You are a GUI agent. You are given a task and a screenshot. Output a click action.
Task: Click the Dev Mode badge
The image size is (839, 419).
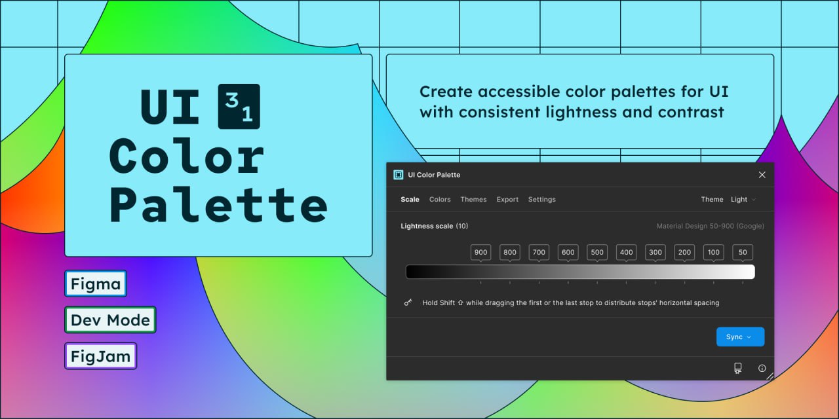[110, 320]
